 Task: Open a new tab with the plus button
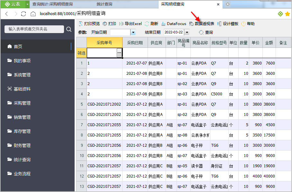tap(228, 4)
